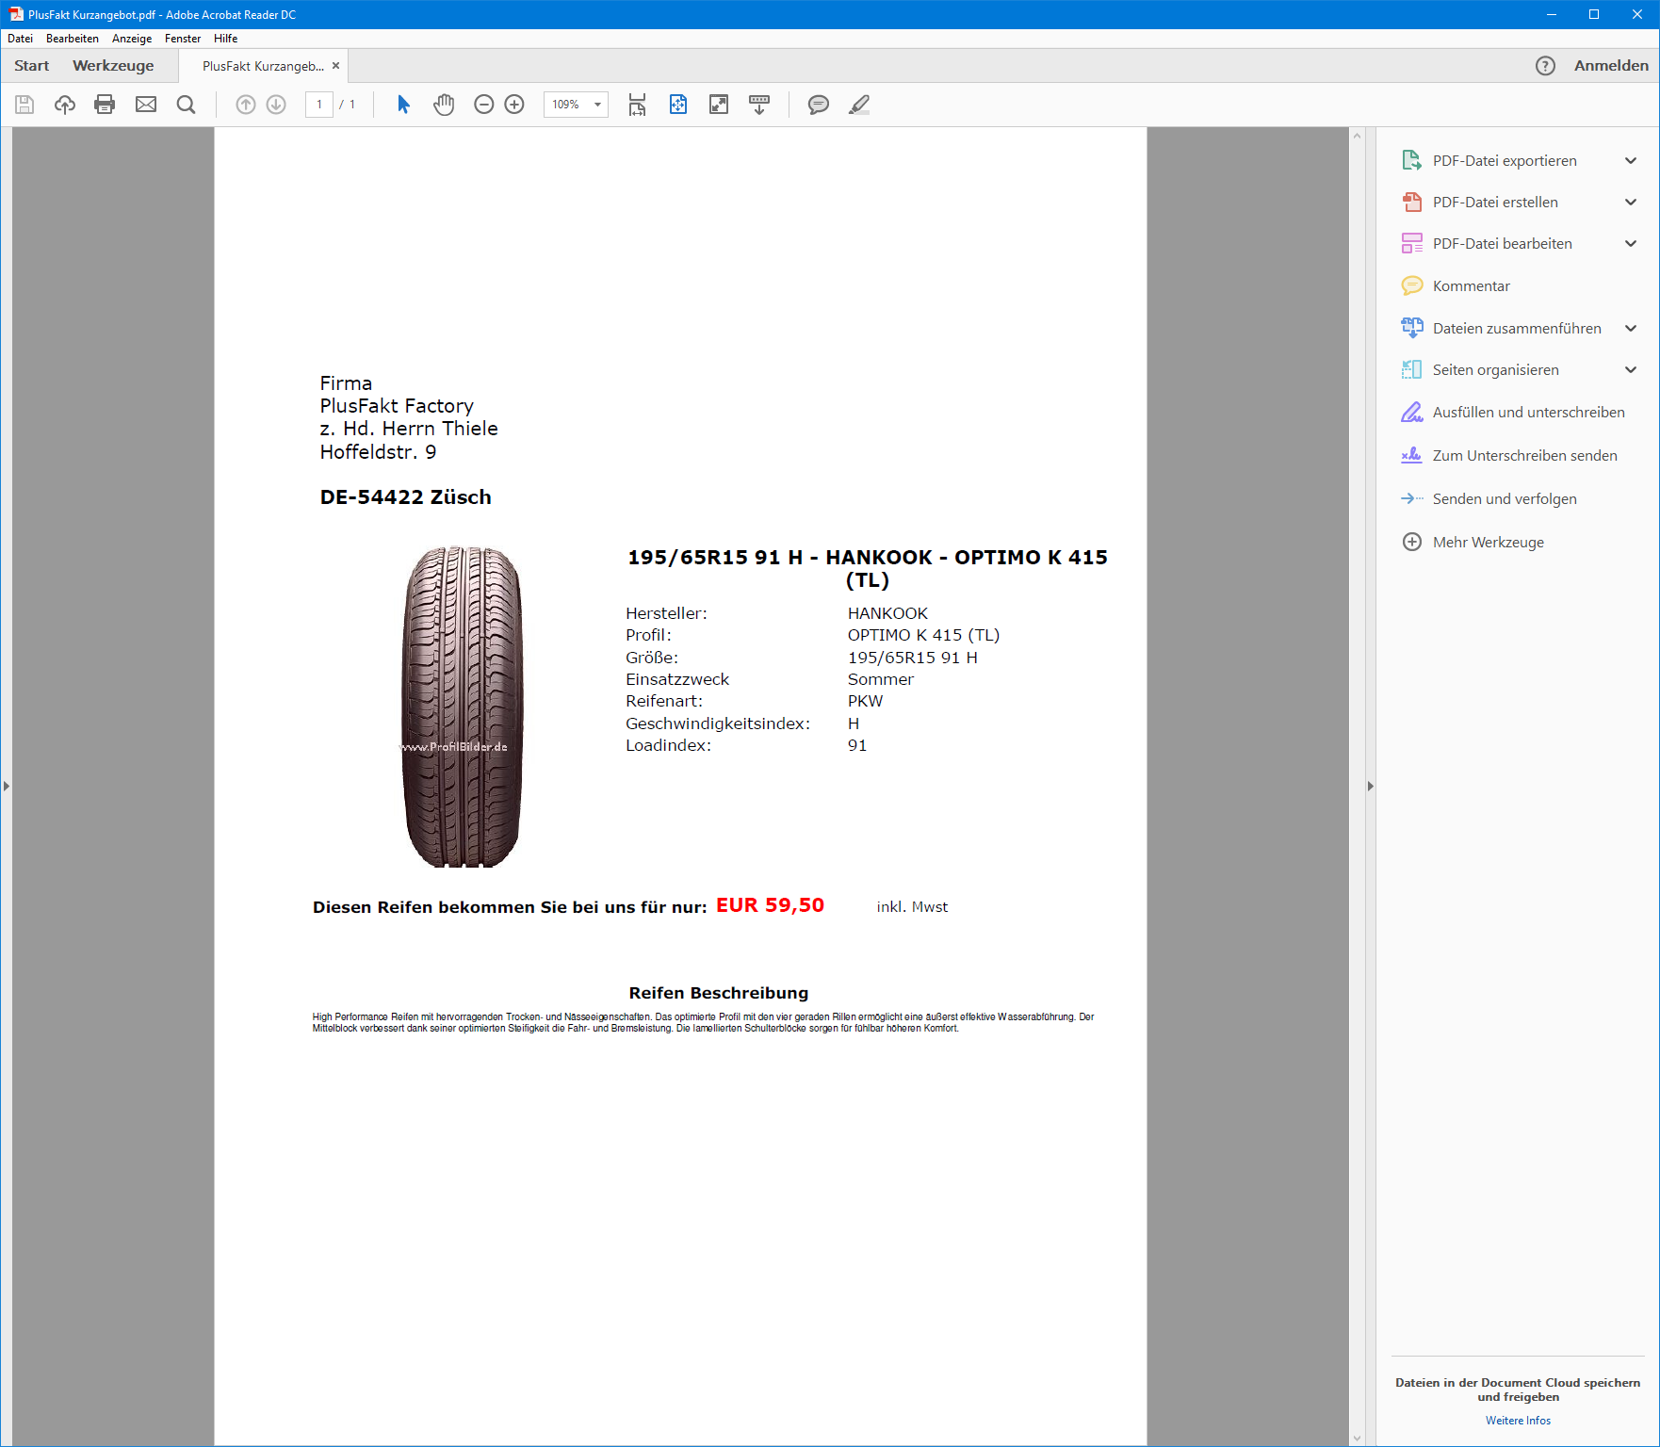Expand the PDF-Datei erstellen chevron
The image size is (1660, 1447).
[x=1631, y=203]
